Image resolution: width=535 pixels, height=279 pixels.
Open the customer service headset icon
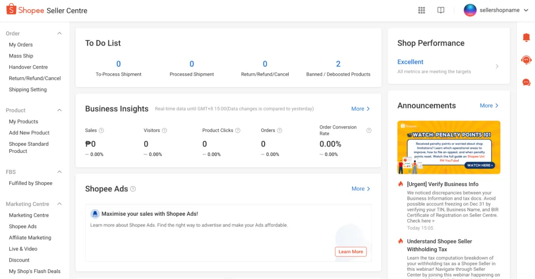pyautogui.click(x=526, y=60)
